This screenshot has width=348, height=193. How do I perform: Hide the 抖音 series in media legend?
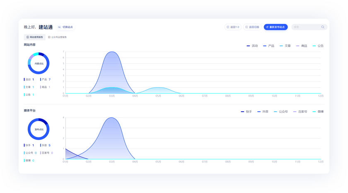263,112
